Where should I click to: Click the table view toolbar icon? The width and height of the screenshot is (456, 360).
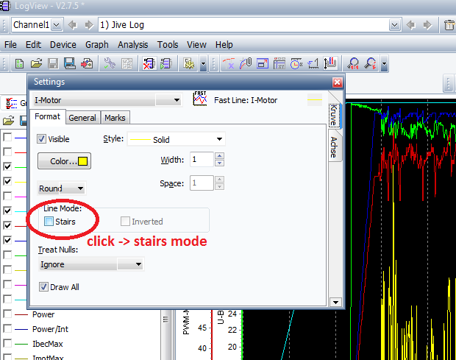279,63
